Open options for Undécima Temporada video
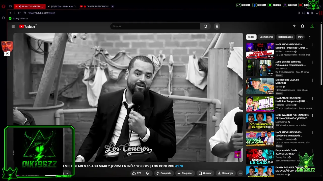This screenshot has height=181, width=323. 312,99
